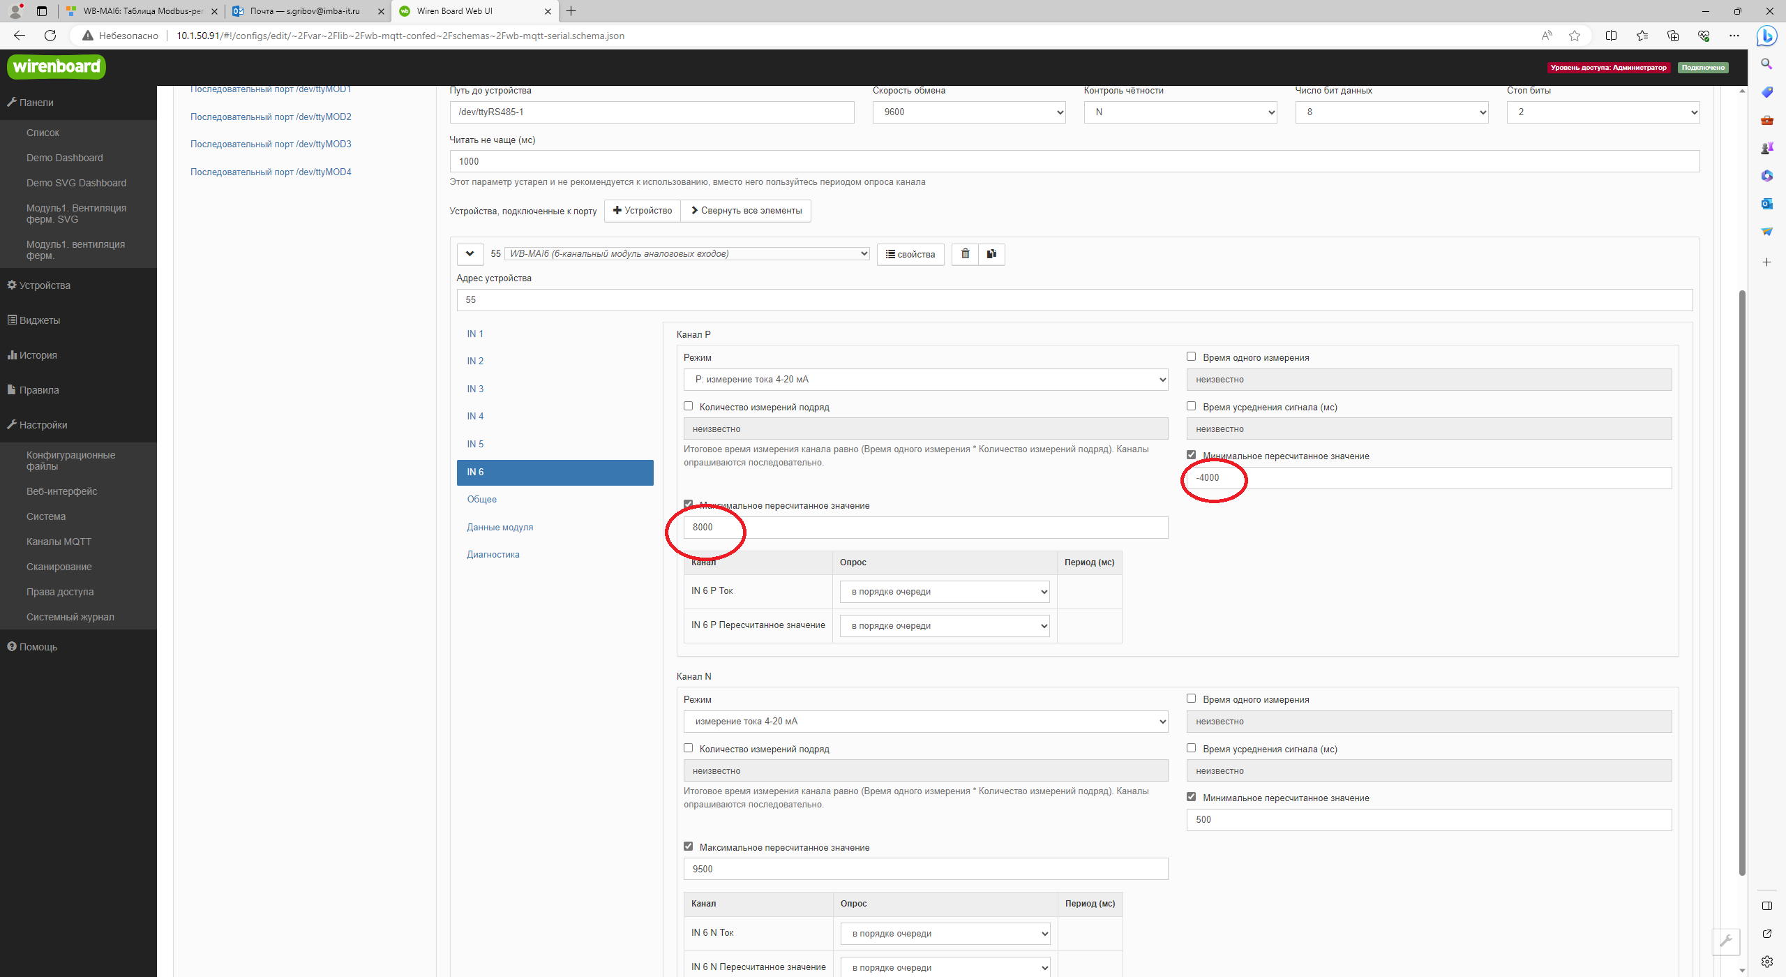Click the copy device icon next to WB-MAI6
The image size is (1786, 977).
click(x=991, y=254)
